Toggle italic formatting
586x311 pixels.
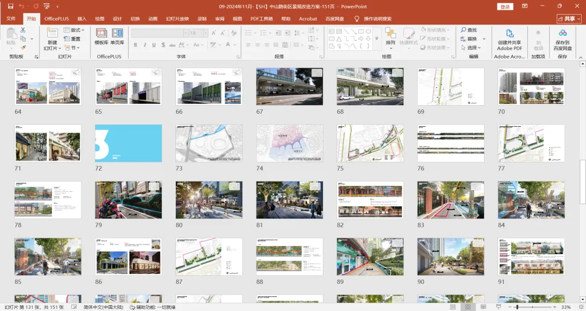click(x=145, y=45)
